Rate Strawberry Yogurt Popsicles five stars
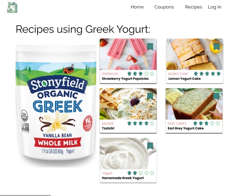The width and height of the screenshot is (230, 196). pos(152,74)
